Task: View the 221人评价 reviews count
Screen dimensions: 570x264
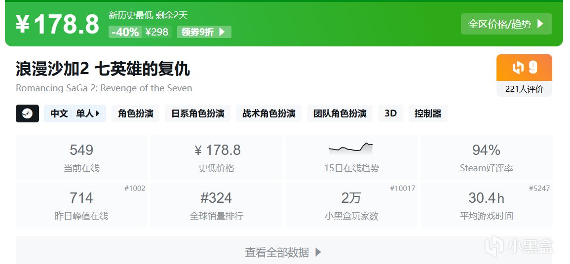Action: [524, 89]
